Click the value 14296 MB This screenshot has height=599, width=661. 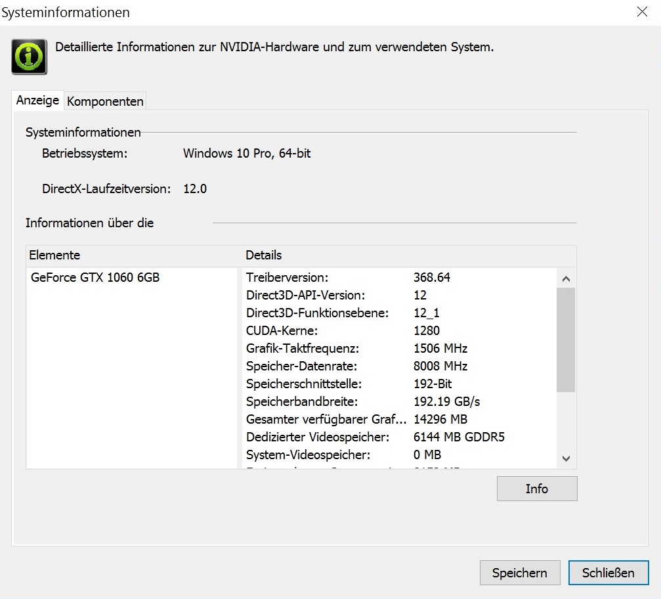coord(440,419)
